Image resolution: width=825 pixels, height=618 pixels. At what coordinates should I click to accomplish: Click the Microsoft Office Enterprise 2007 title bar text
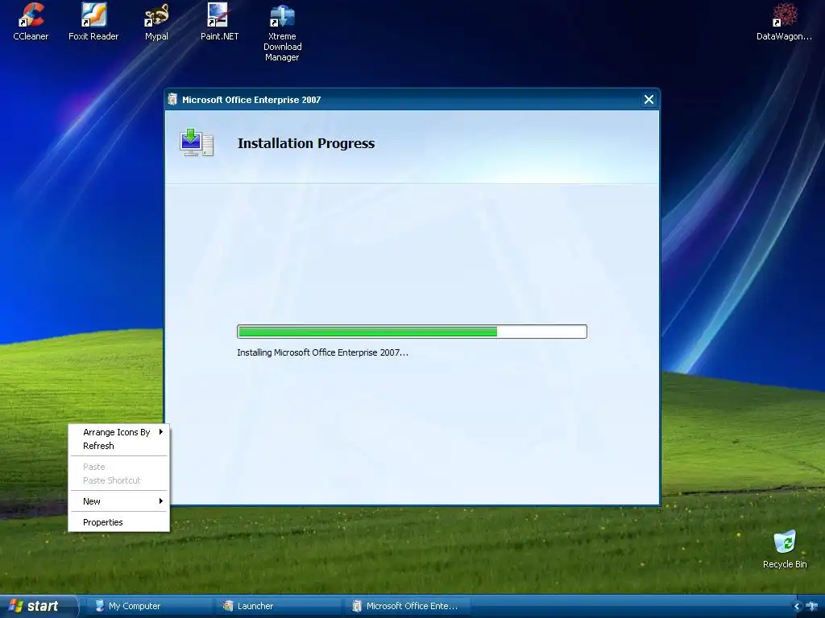[251, 100]
